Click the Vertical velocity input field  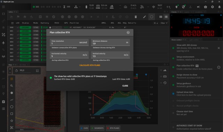coord(110,55)
